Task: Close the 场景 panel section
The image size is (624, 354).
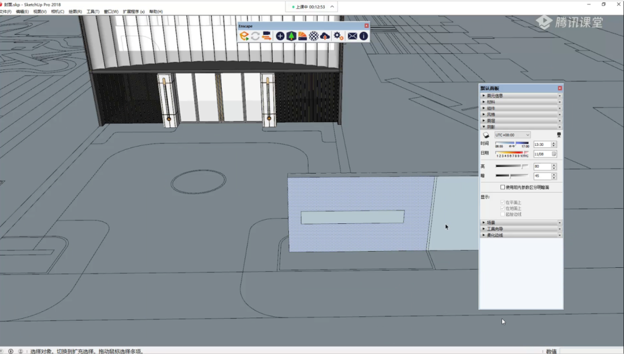Action: coord(559,223)
